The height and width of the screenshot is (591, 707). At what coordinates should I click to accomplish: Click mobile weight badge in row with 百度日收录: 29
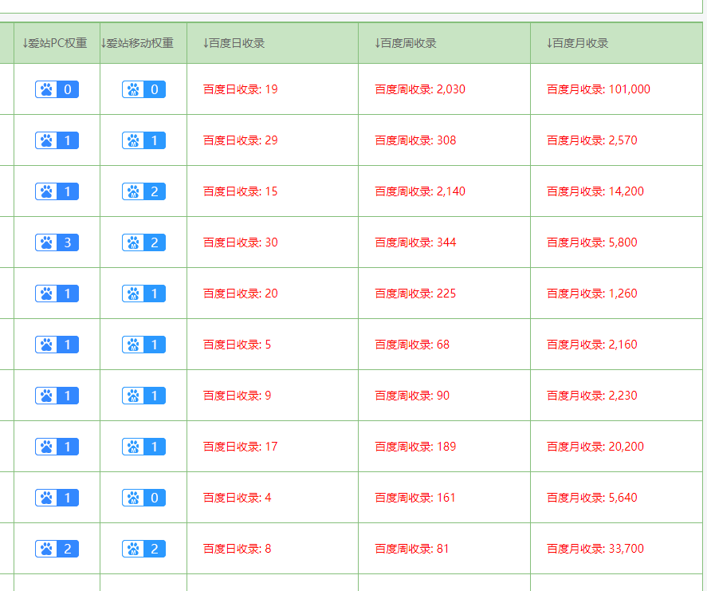click(143, 140)
